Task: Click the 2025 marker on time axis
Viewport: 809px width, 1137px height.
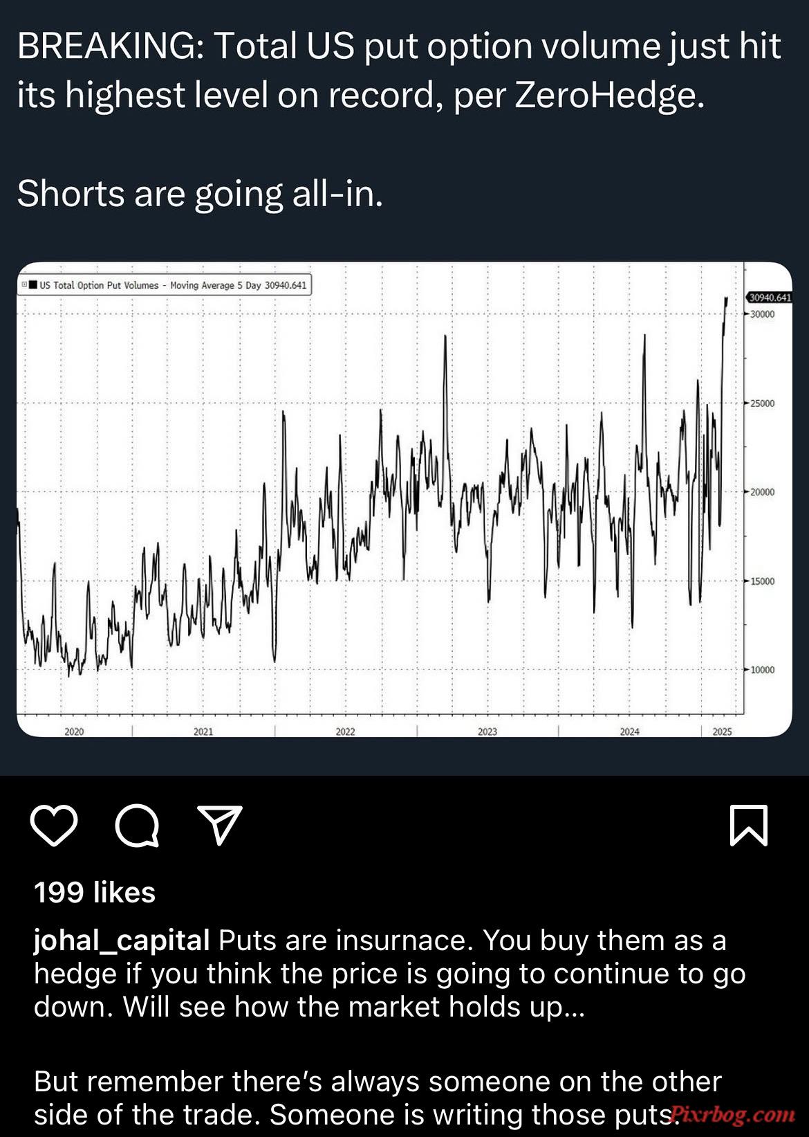Action: coord(722,731)
